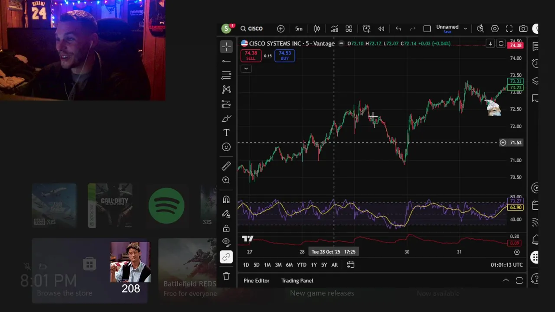The width and height of the screenshot is (555, 312).
Task: Click the 01:01:13 UTC timezone selector
Action: [507, 265]
